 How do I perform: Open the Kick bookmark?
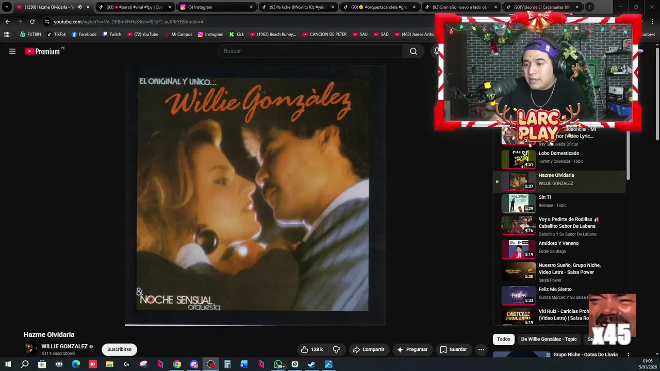click(236, 35)
